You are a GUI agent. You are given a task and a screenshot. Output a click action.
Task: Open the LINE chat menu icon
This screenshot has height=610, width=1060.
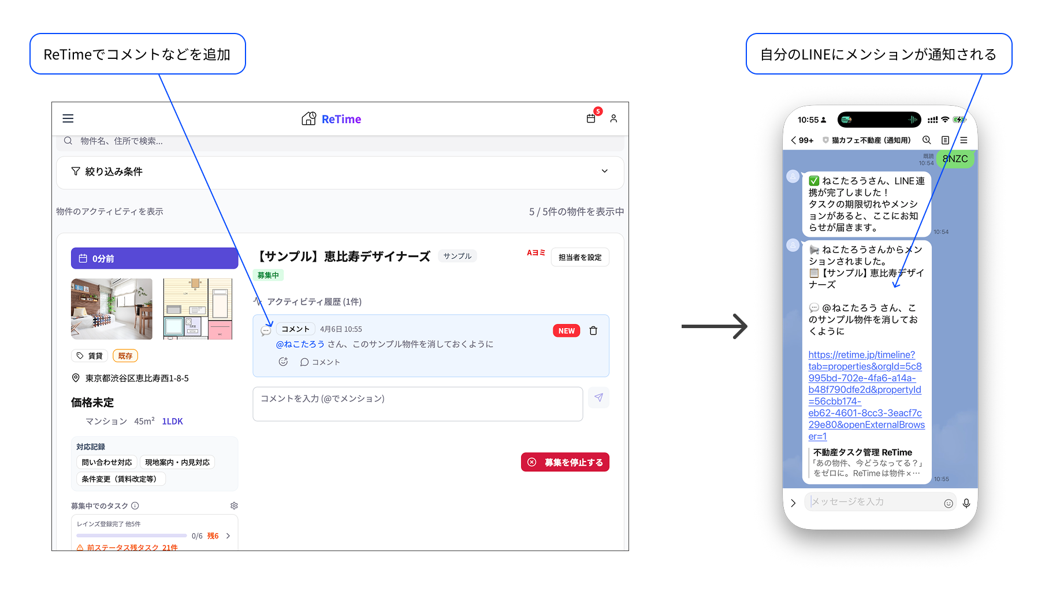[964, 140]
